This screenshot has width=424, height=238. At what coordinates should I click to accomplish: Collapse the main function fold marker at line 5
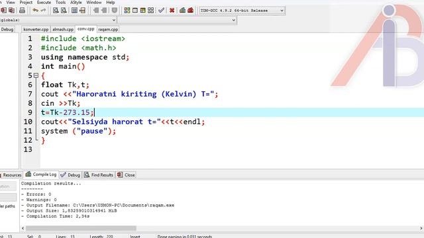(x=36, y=75)
